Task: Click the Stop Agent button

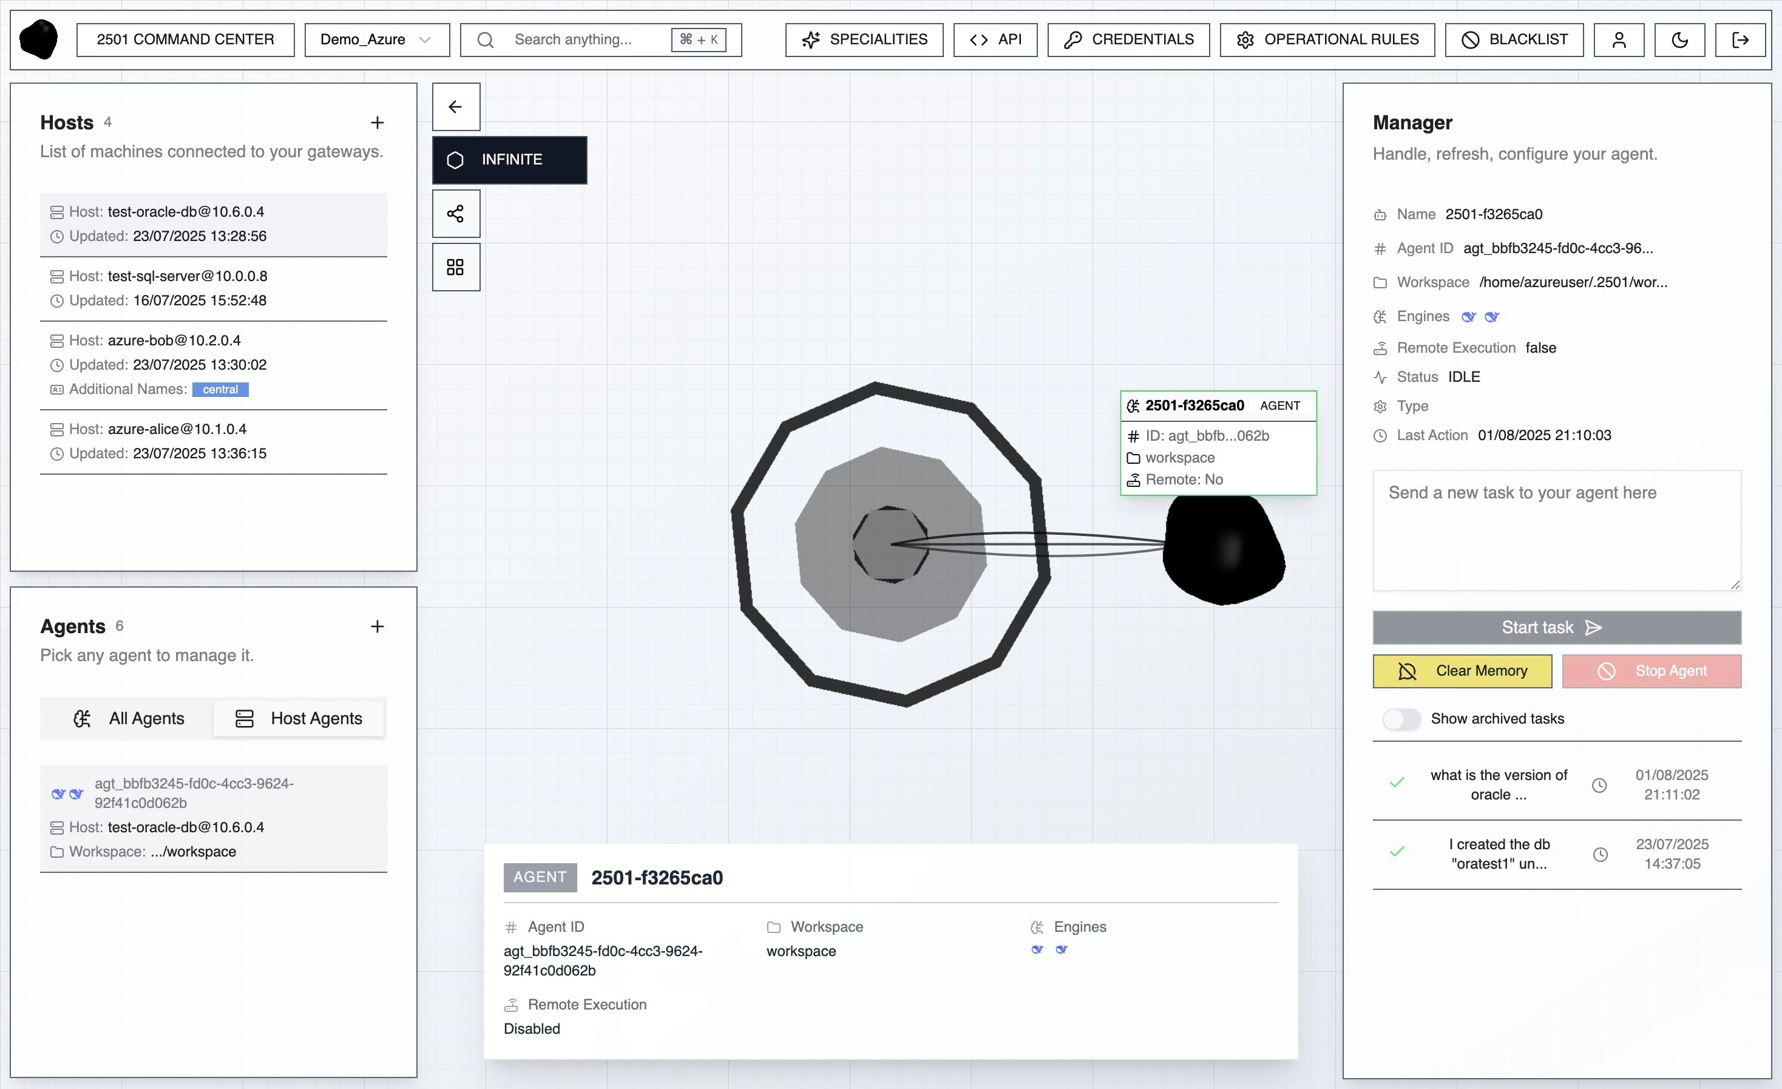Action: pyautogui.click(x=1651, y=671)
